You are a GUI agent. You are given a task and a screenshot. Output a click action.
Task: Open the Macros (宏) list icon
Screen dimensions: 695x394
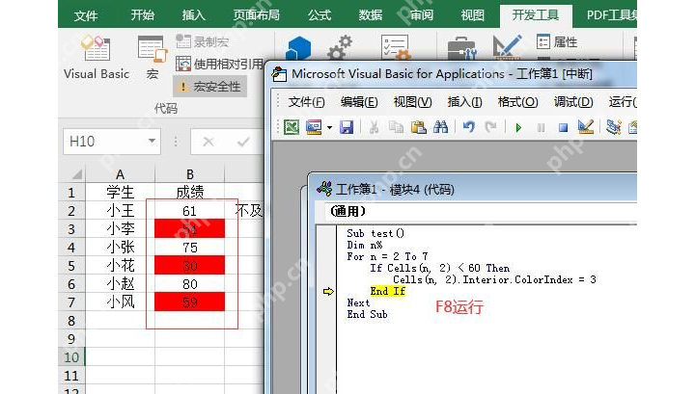click(153, 58)
